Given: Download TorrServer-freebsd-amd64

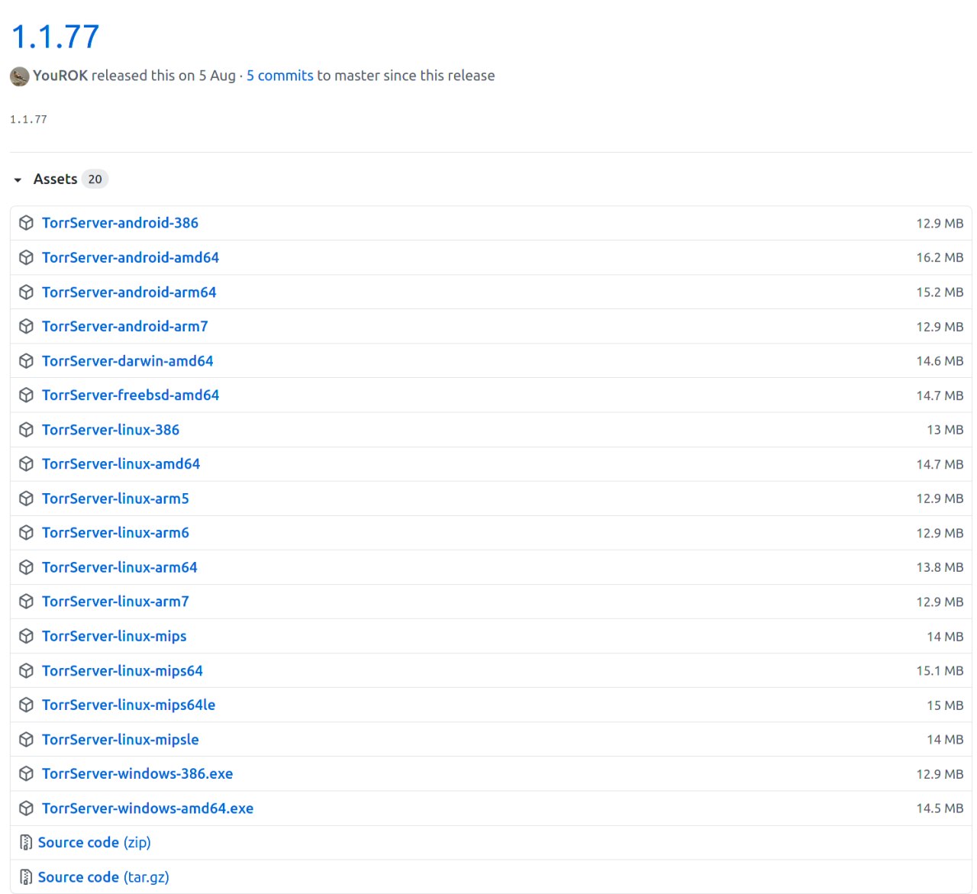Looking at the screenshot, I should point(131,395).
